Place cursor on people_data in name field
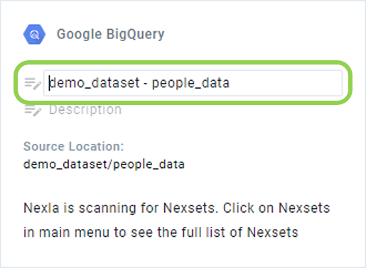This screenshot has width=366, height=268. pos(190,83)
